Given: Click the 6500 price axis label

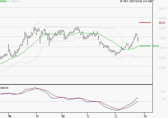Looking at the screenshot, I should 162,58.
